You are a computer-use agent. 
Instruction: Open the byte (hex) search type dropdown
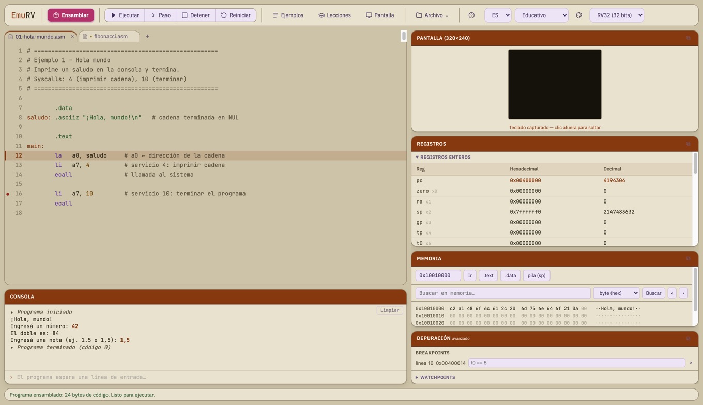point(616,293)
